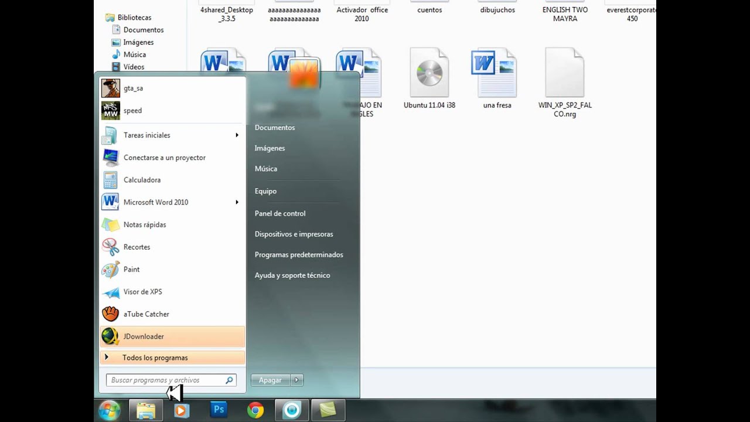Click Conectarse a un proyector icon
Image resolution: width=750 pixels, height=422 pixels.
point(110,158)
